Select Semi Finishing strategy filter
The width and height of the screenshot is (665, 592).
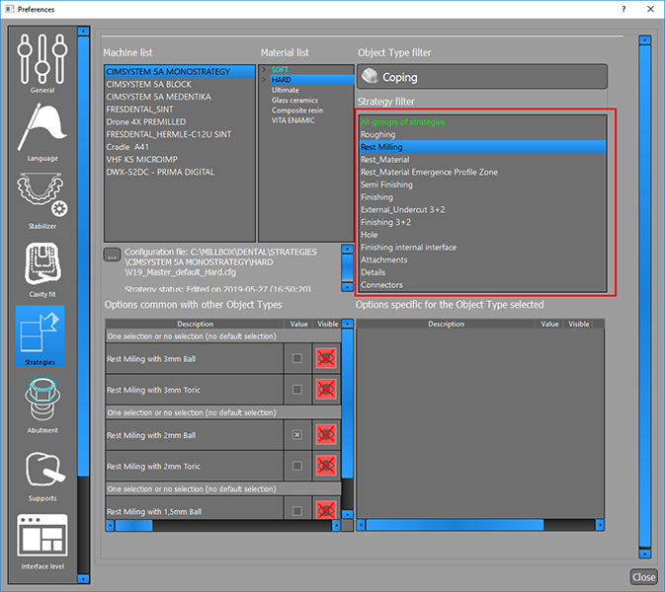tap(482, 185)
